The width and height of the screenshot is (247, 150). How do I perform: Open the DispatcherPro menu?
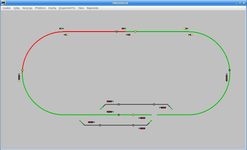pyautogui.click(x=67, y=8)
